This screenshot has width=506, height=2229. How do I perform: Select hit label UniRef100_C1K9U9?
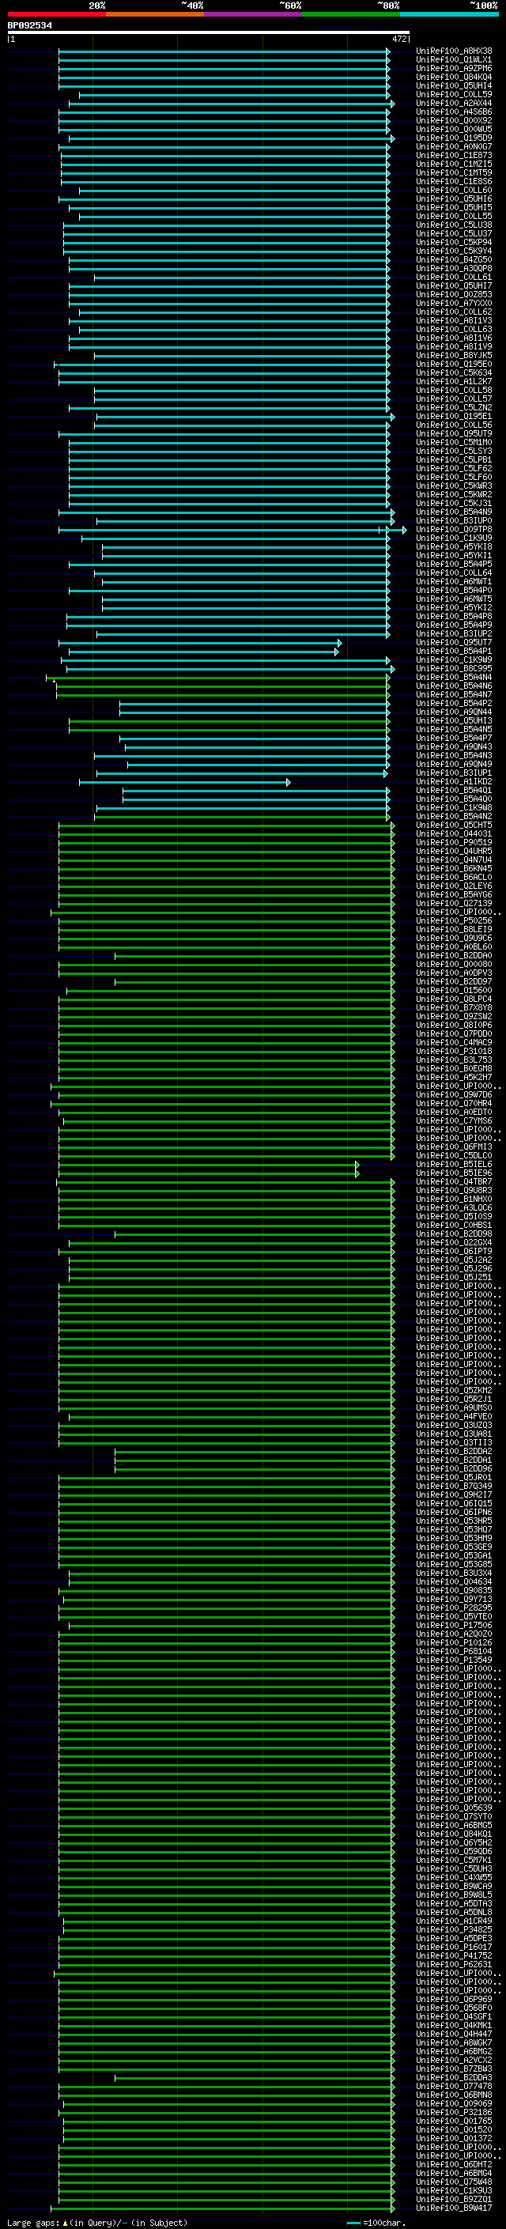[x=454, y=538]
